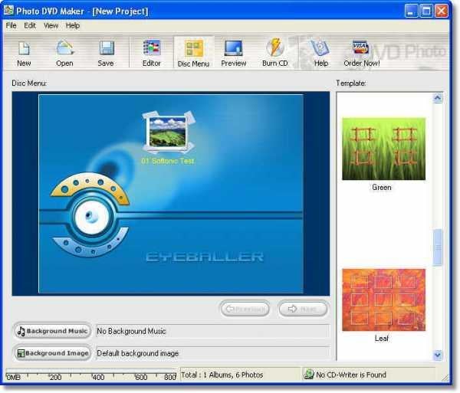Choose the Leaf template thumbnail
Viewport: 460px width, 393px height.
pyautogui.click(x=384, y=300)
